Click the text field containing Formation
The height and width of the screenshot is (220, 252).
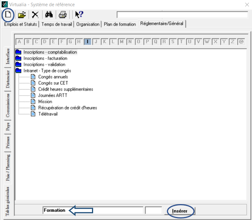92,210
